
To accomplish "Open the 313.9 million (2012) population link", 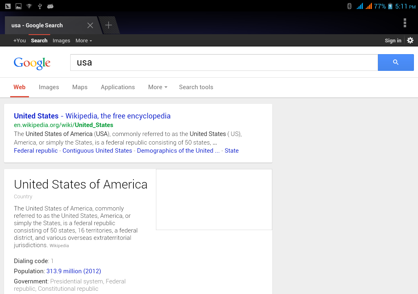I will point(73,271).
